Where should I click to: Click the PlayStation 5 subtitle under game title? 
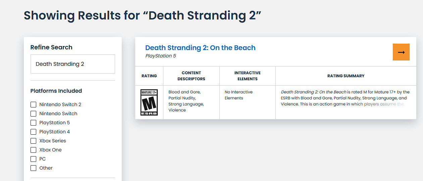click(x=161, y=56)
